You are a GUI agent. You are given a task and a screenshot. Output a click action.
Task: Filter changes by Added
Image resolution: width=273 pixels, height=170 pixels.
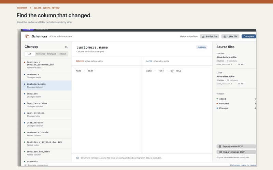coord(62,54)
